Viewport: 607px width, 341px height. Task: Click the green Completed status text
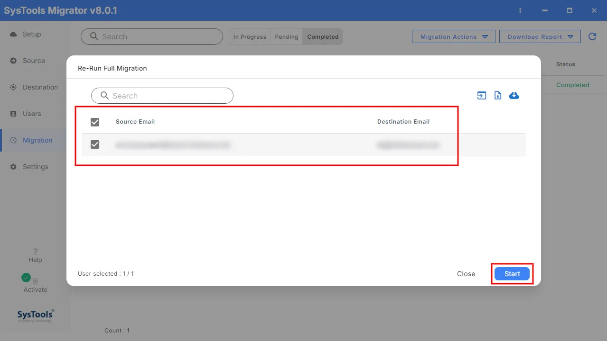(x=573, y=85)
